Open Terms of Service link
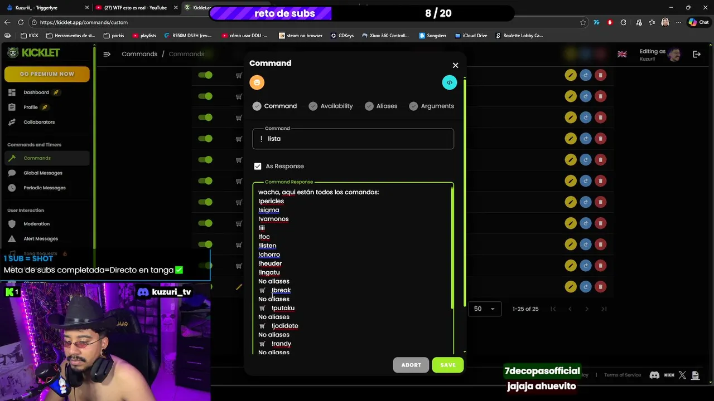The image size is (714, 401). pyautogui.click(x=623, y=375)
